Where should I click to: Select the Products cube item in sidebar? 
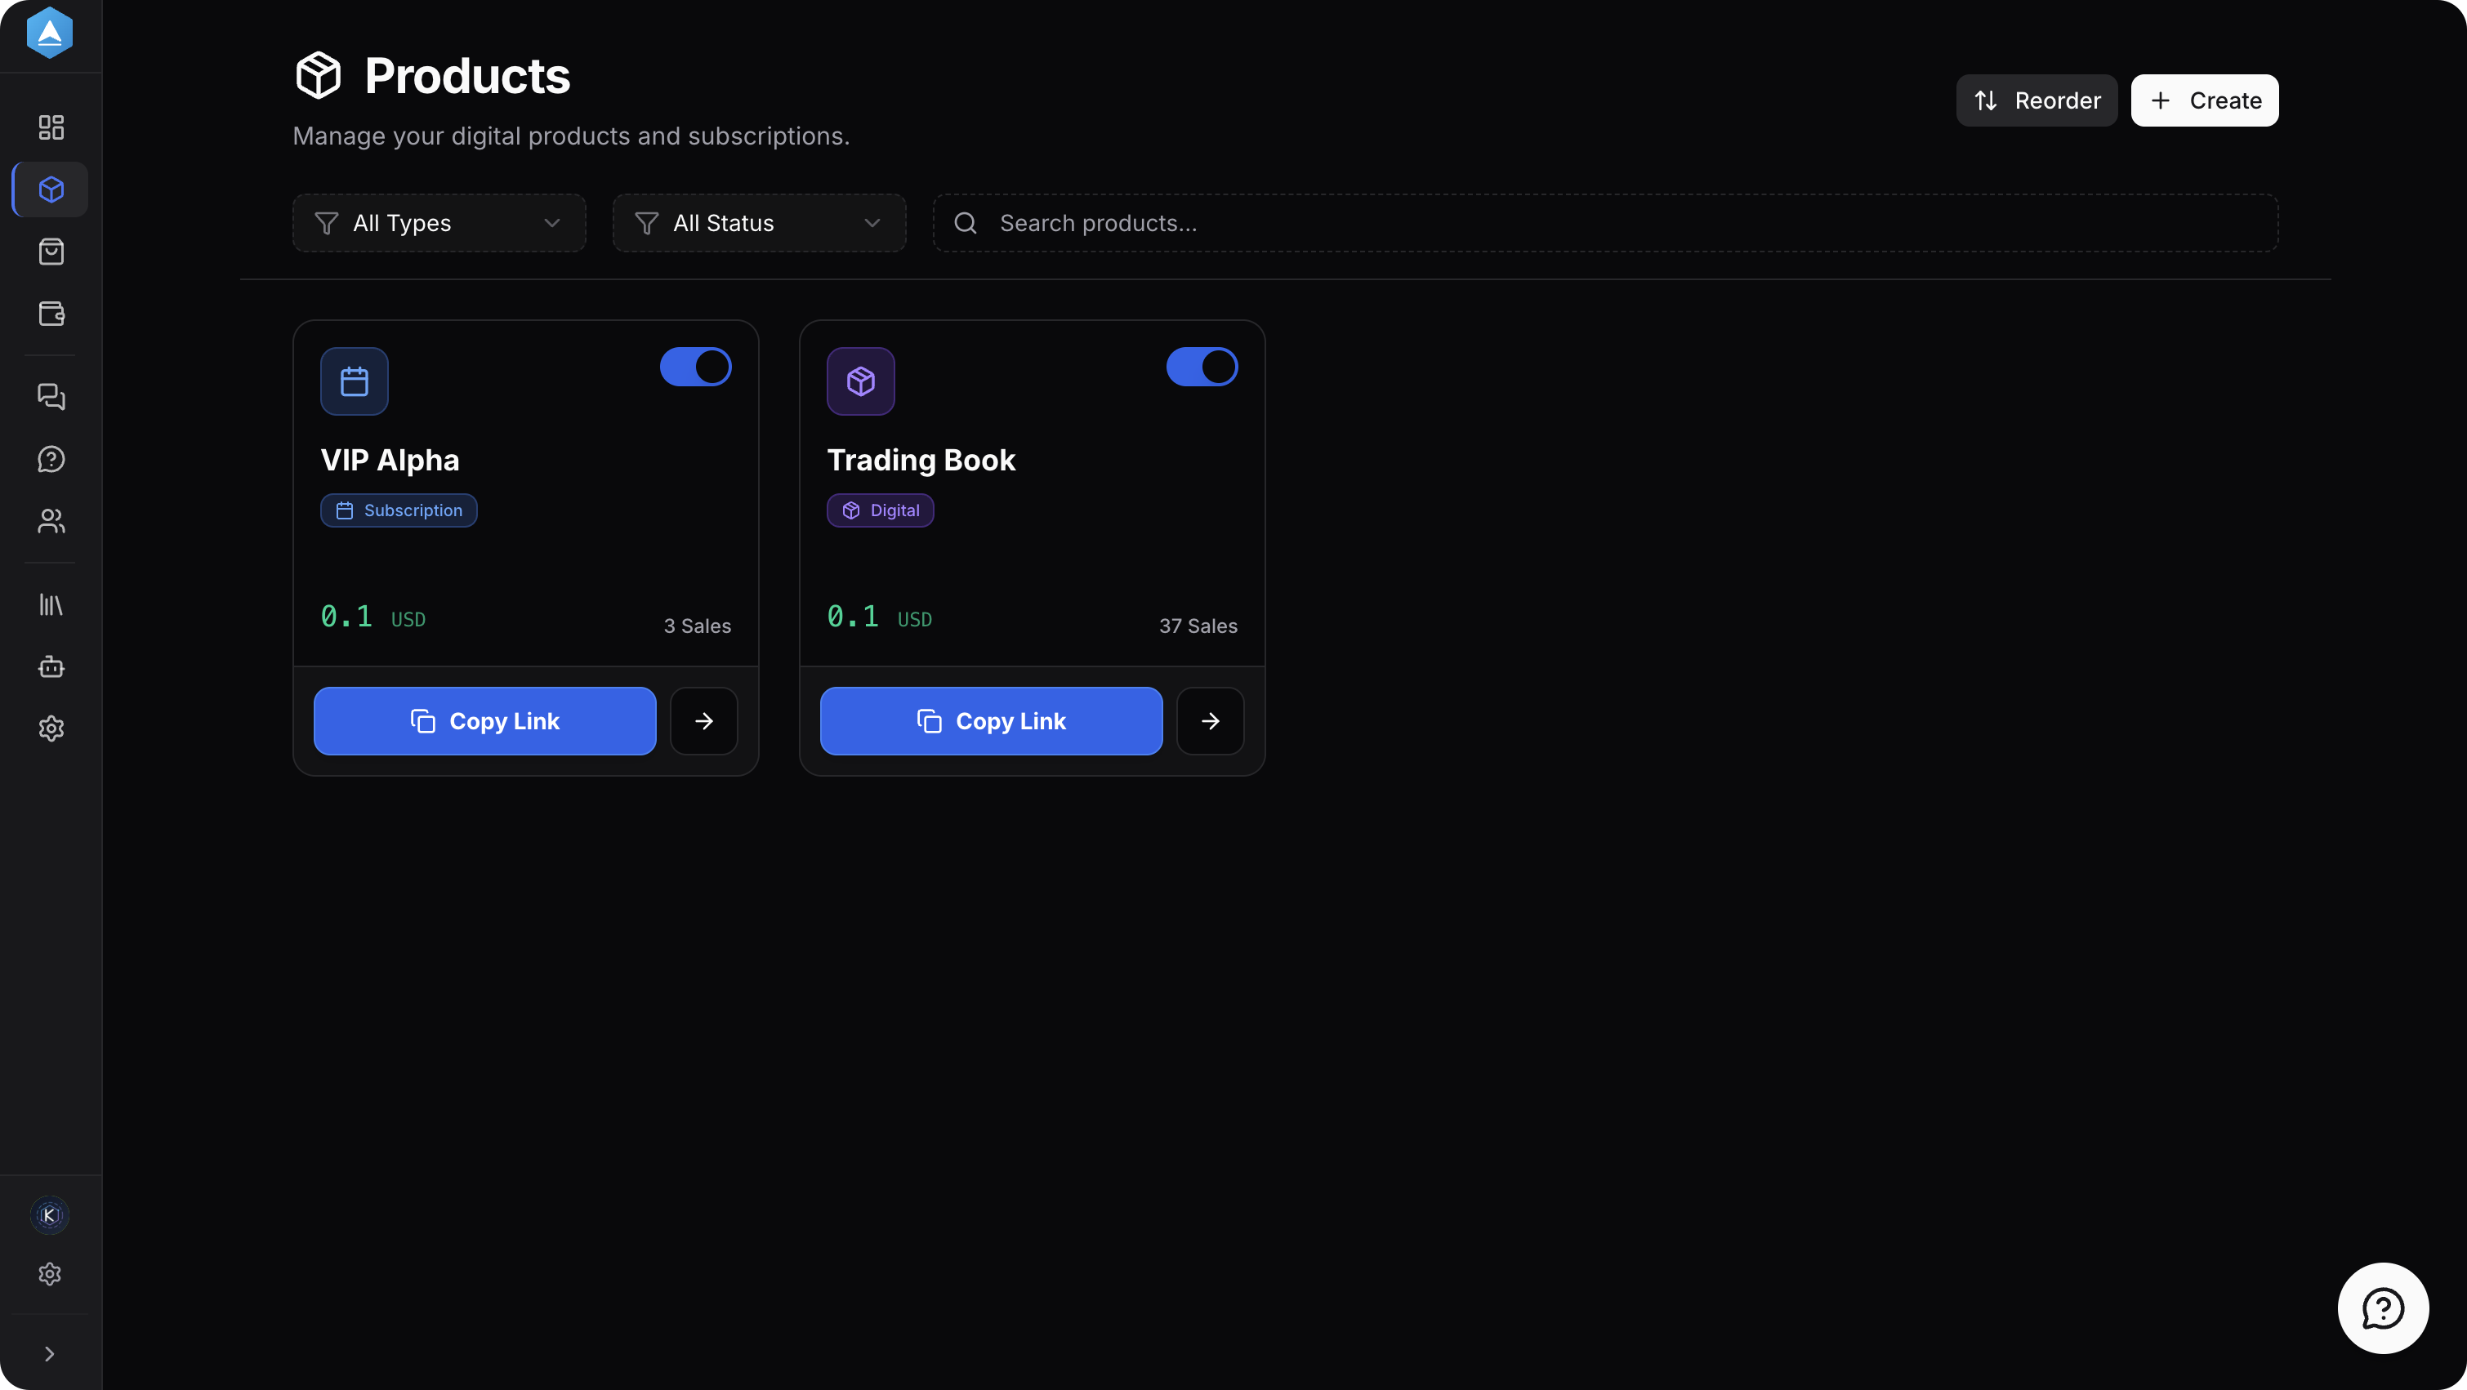point(51,189)
